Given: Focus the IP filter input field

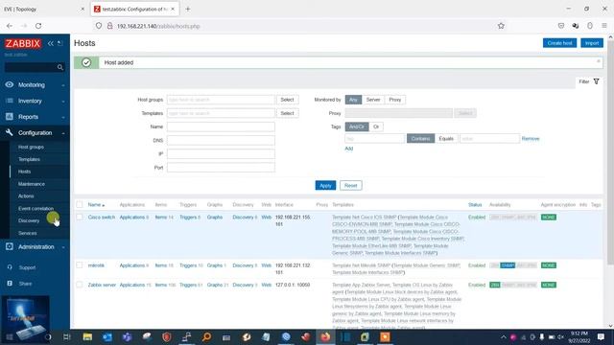Looking at the screenshot, I should pos(221,153).
